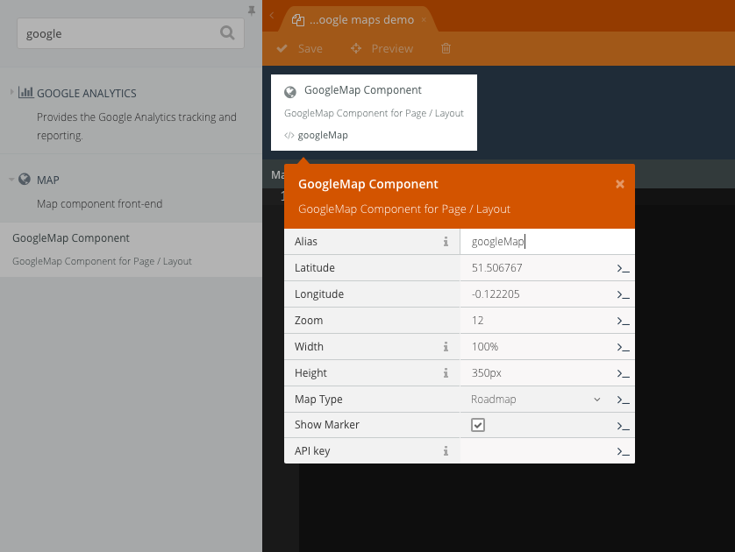Close the GoogleMap Component inspector popup
The width and height of the screenshot is (735, 552).
(620, 184)
